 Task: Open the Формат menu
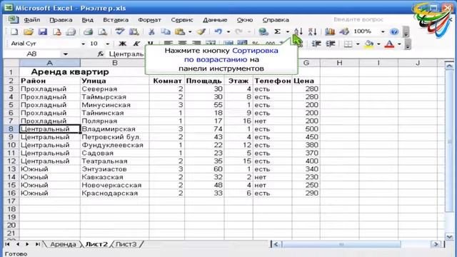(x=149, y=20)
